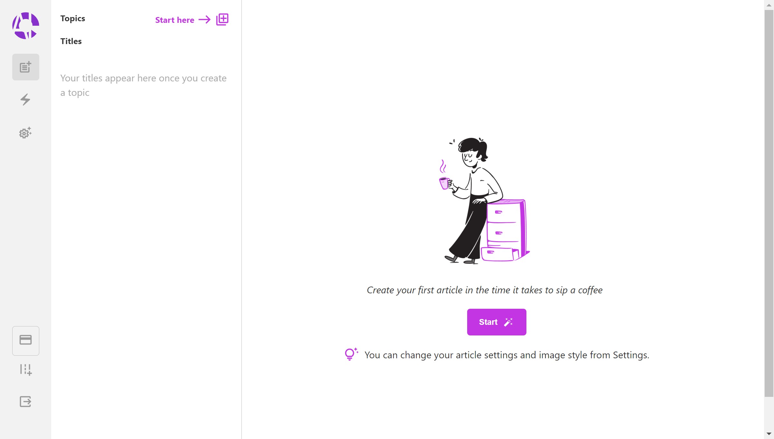The height and width of the screenshot is (439, 774).
Task: Click the purple Start button
Action: click(x=496, y=322)
